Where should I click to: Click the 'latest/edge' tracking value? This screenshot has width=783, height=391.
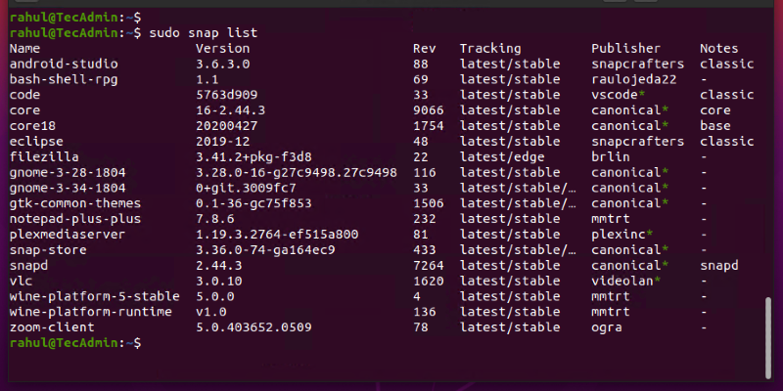tap(502, 157)
